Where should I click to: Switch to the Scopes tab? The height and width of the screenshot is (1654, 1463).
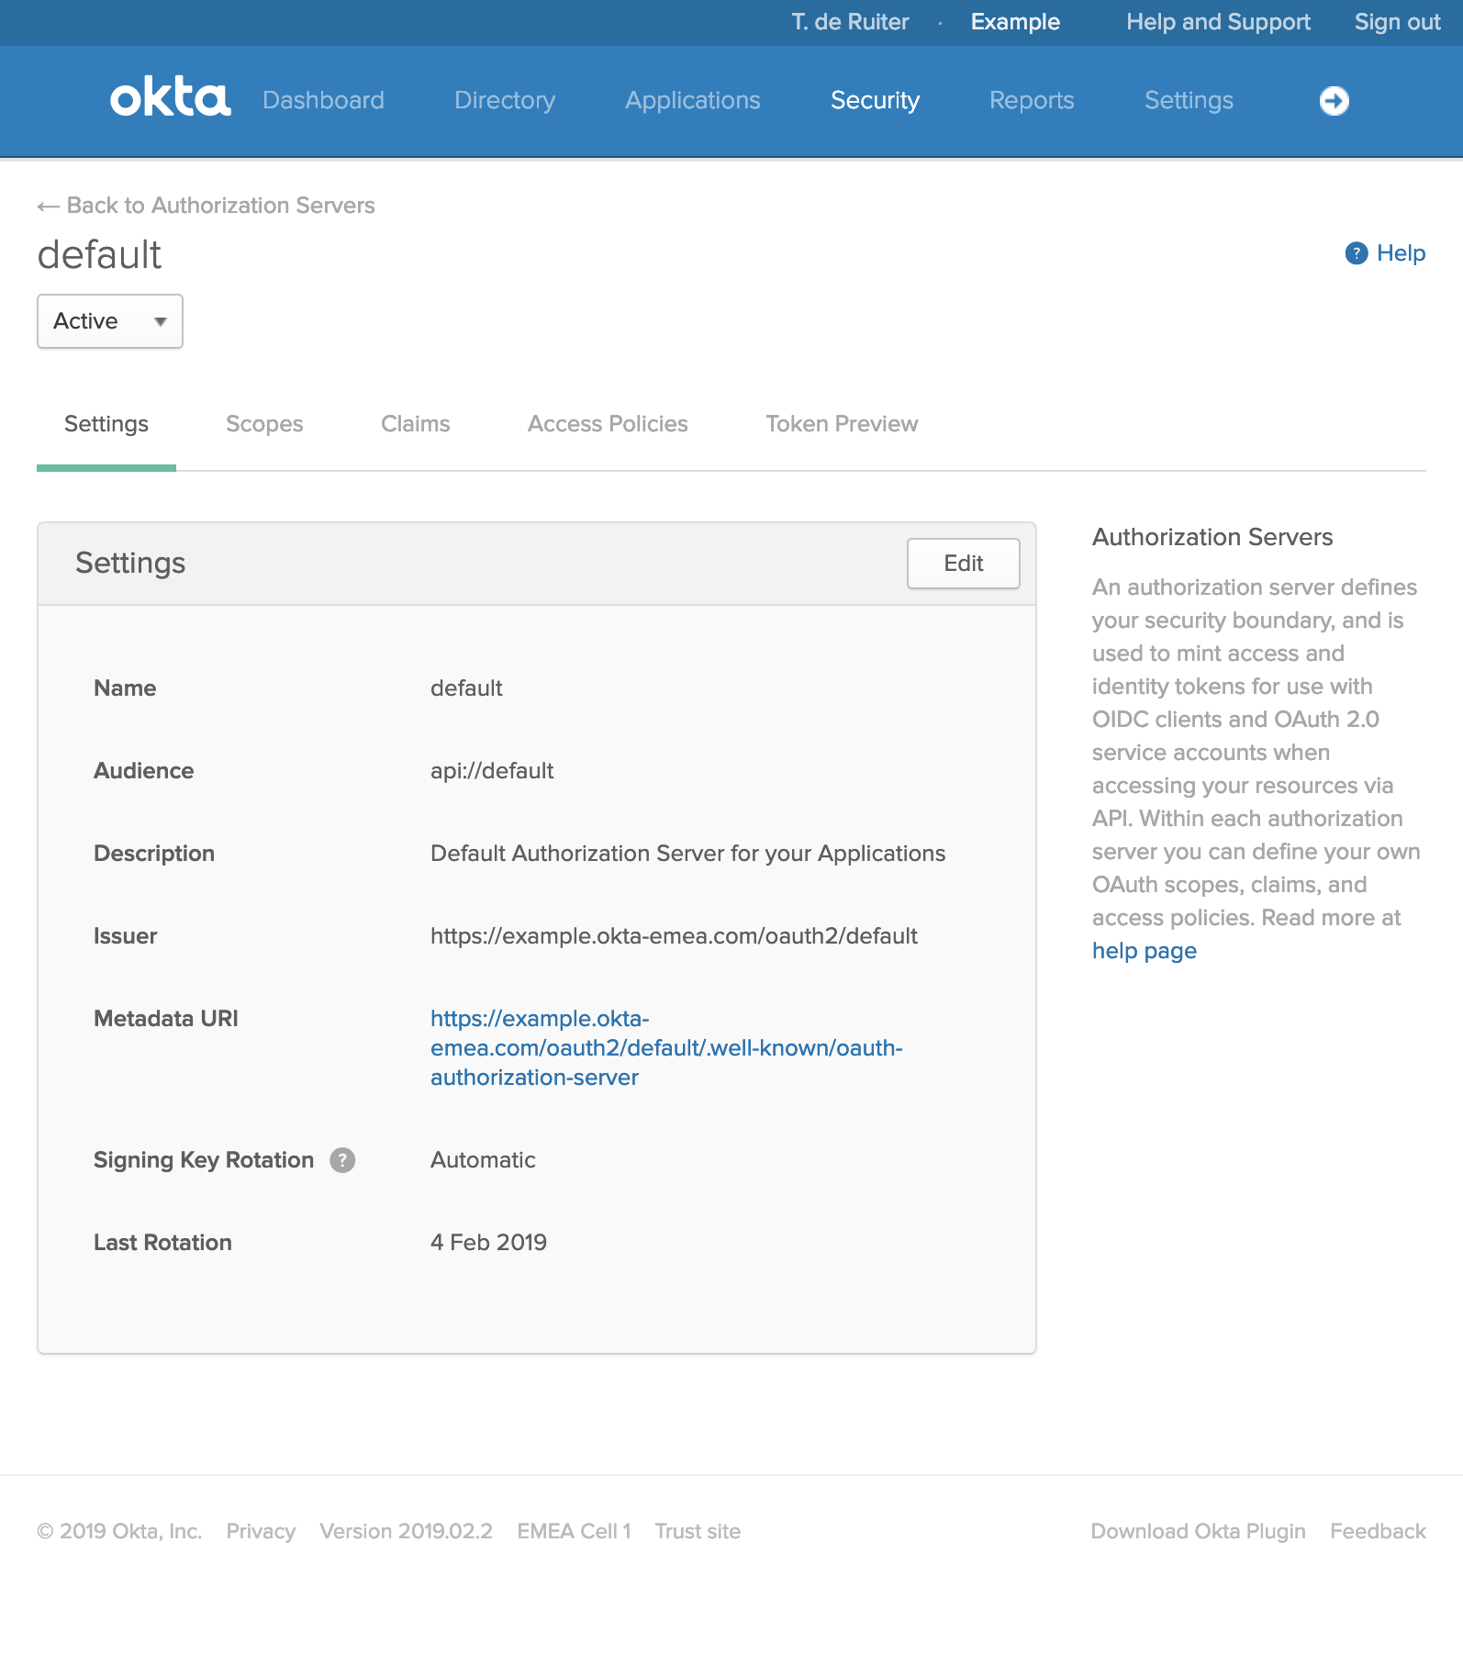pos(264,424)
